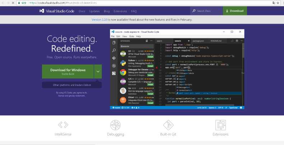Go to the Blog page

click(x=107, y=11)
